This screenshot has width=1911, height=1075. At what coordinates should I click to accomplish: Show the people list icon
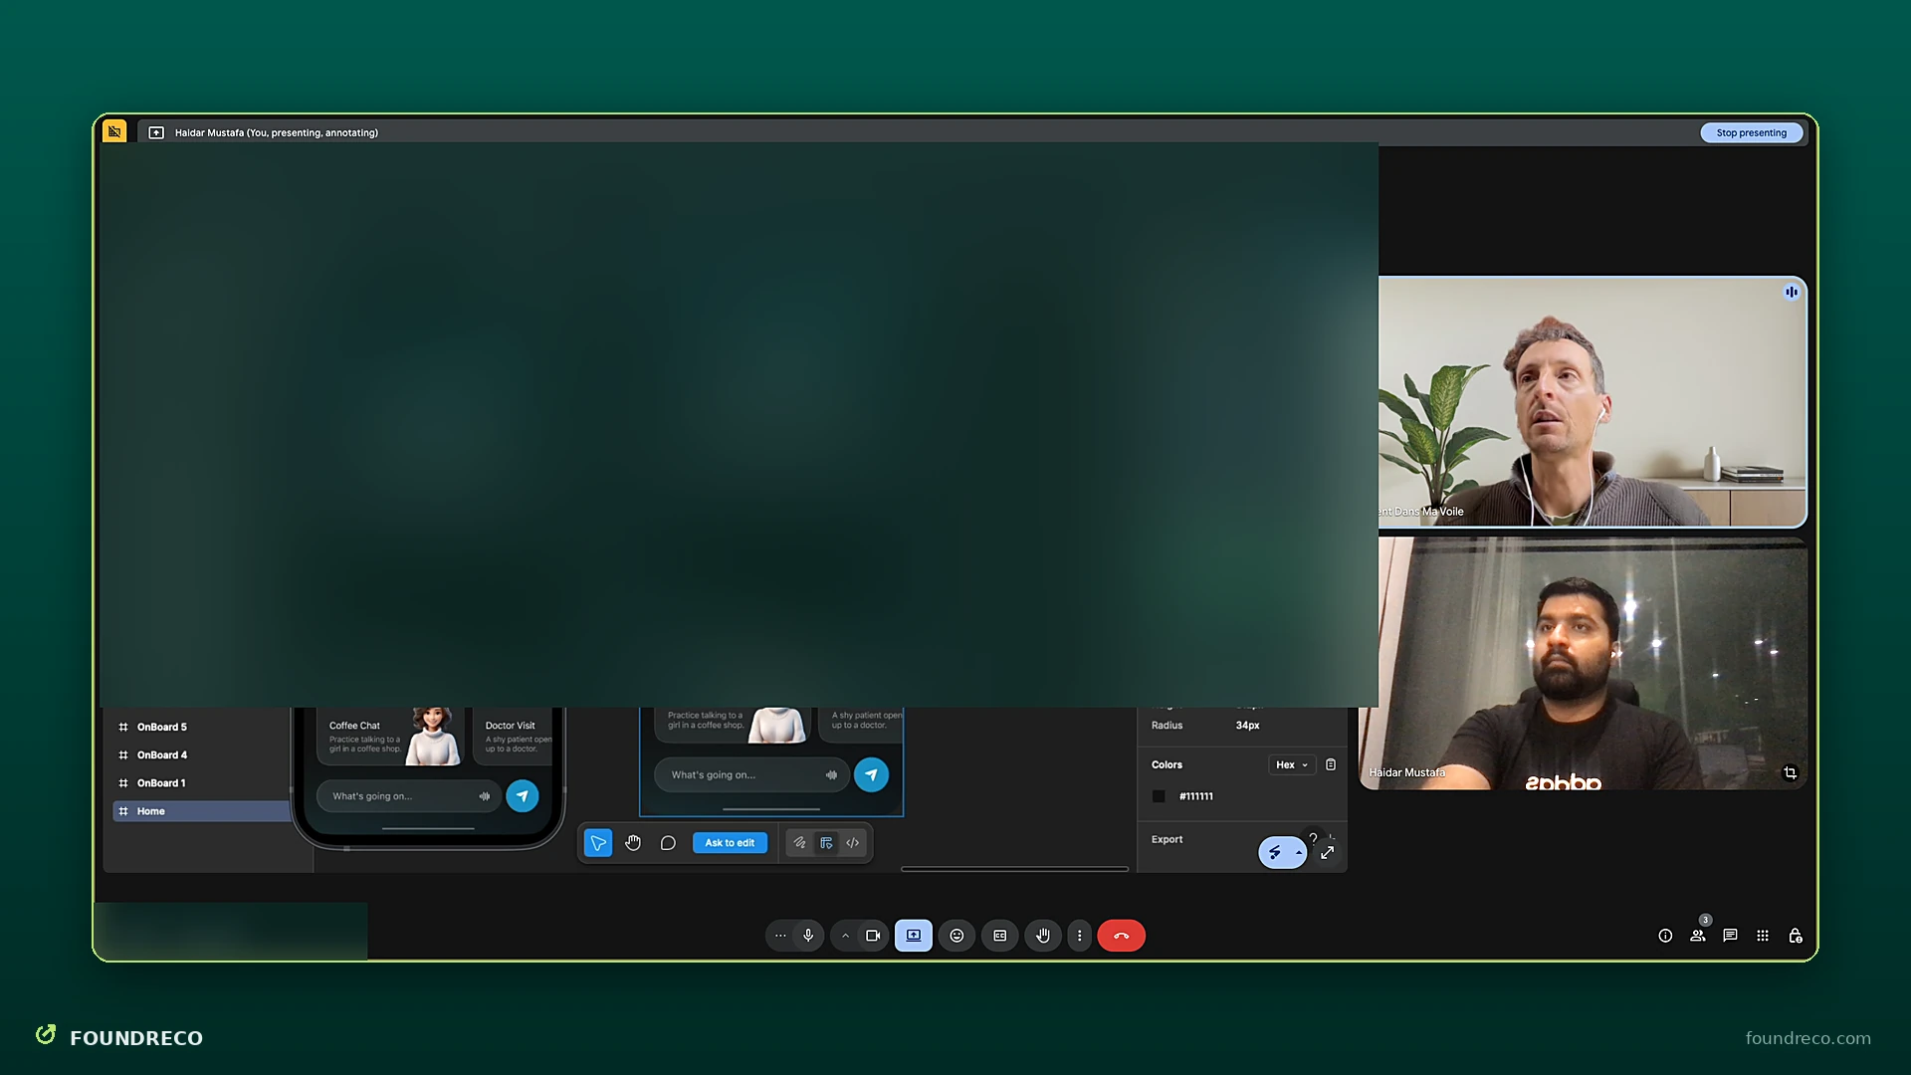click(x=1698, y=936)
